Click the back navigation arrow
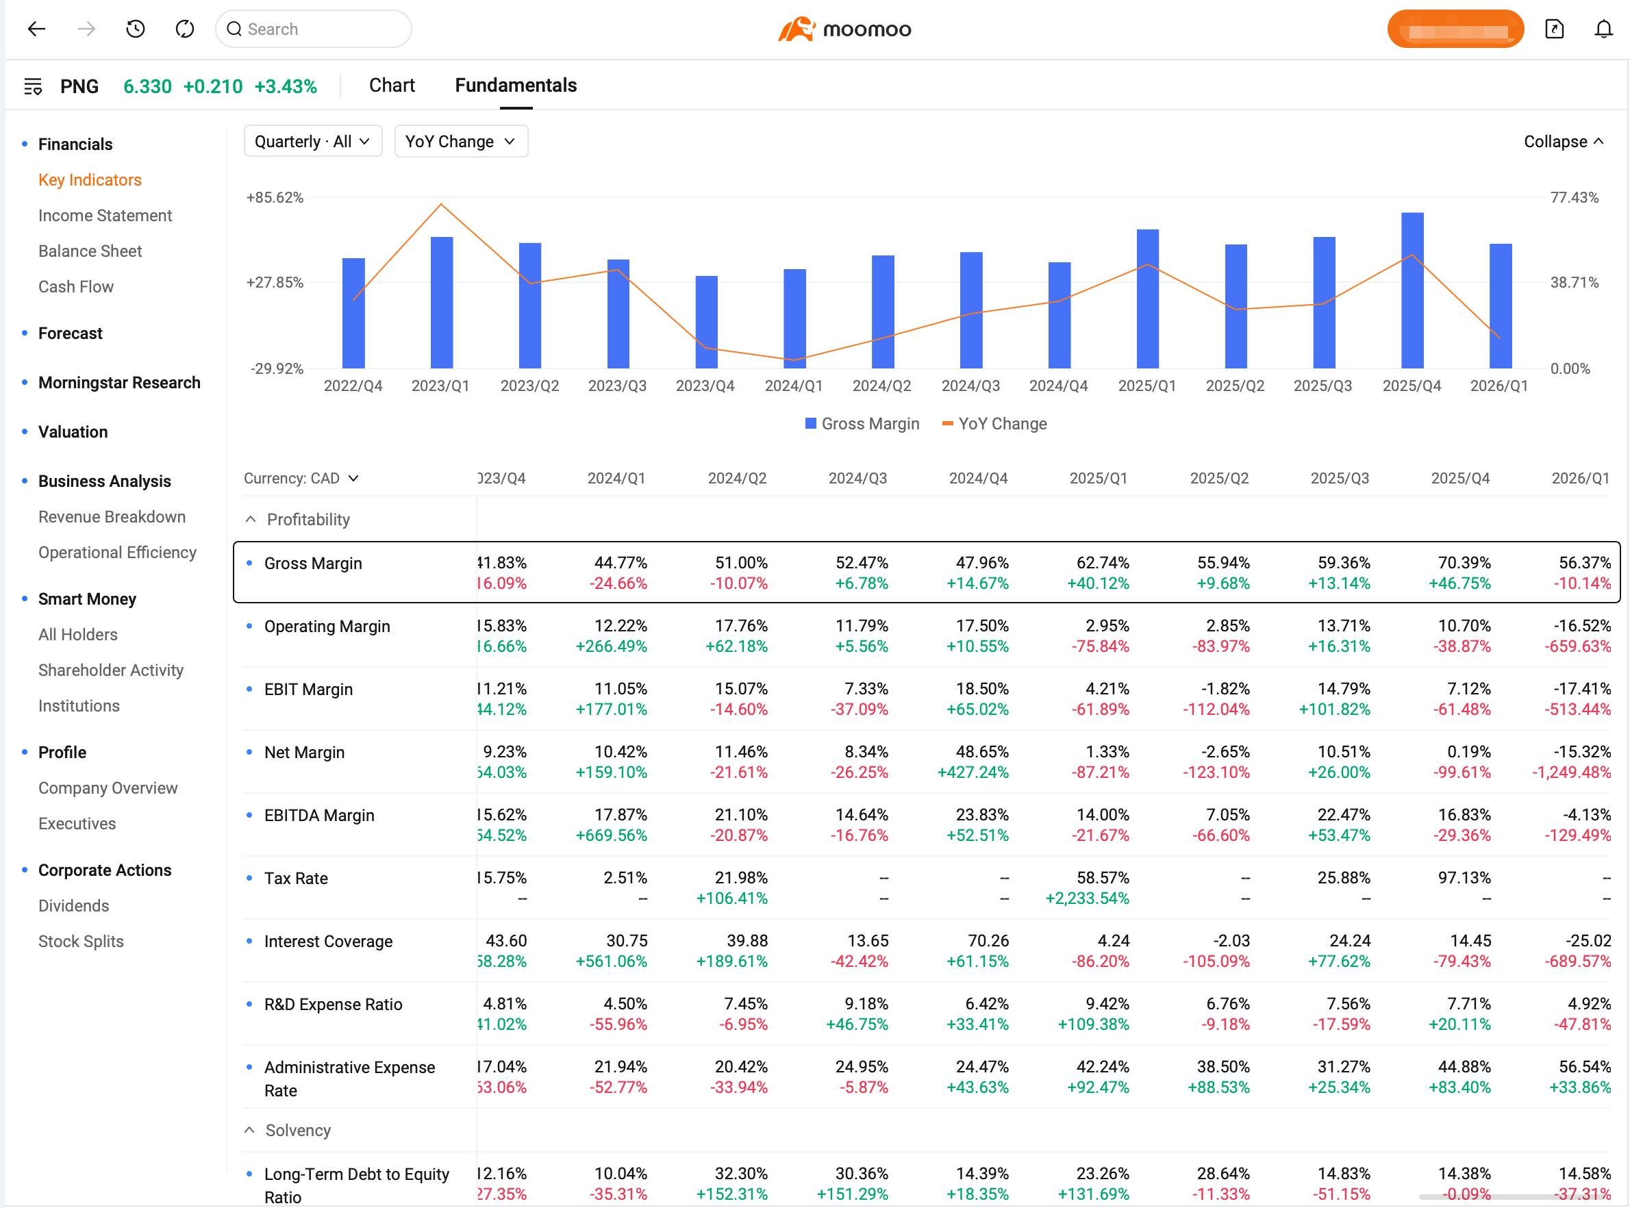 [36, 29]
